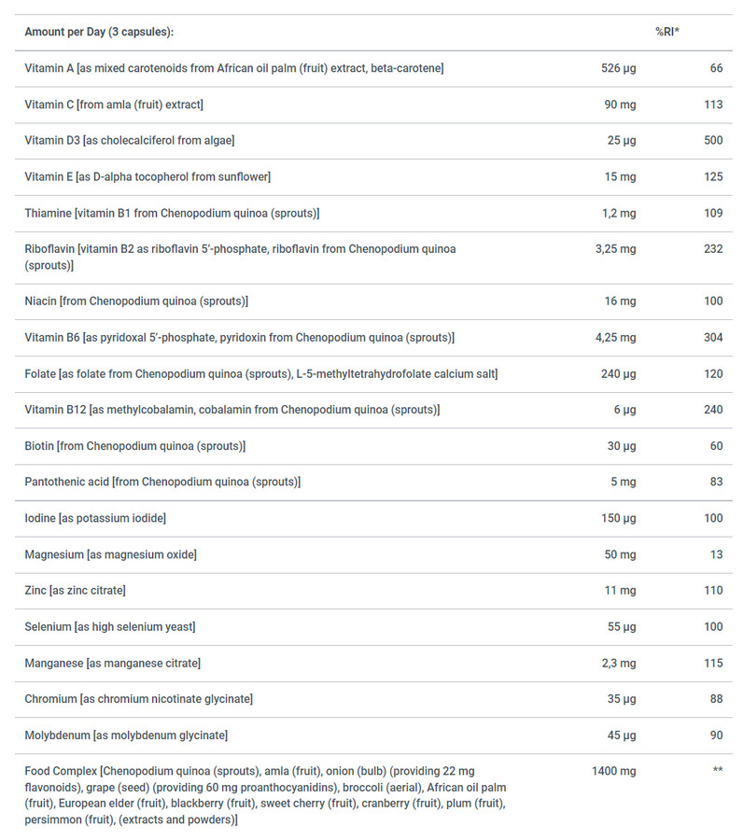Click the Amount per Day header text
This screenshot has height=840, width=744.
tap(99, 32)
